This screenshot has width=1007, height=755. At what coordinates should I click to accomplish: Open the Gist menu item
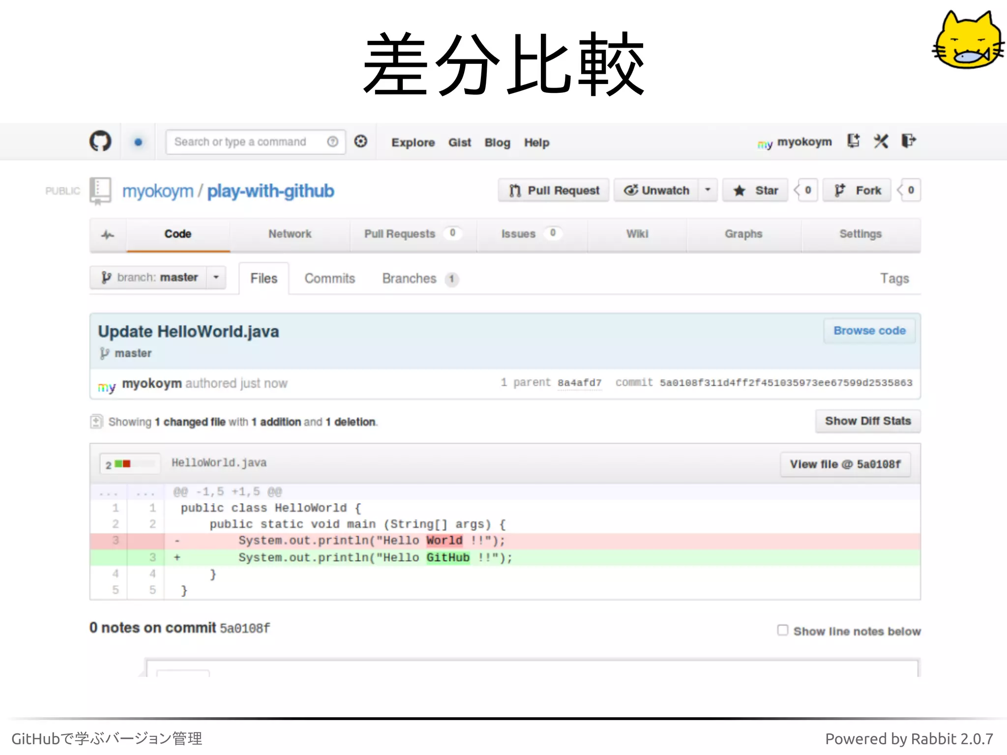460,143
